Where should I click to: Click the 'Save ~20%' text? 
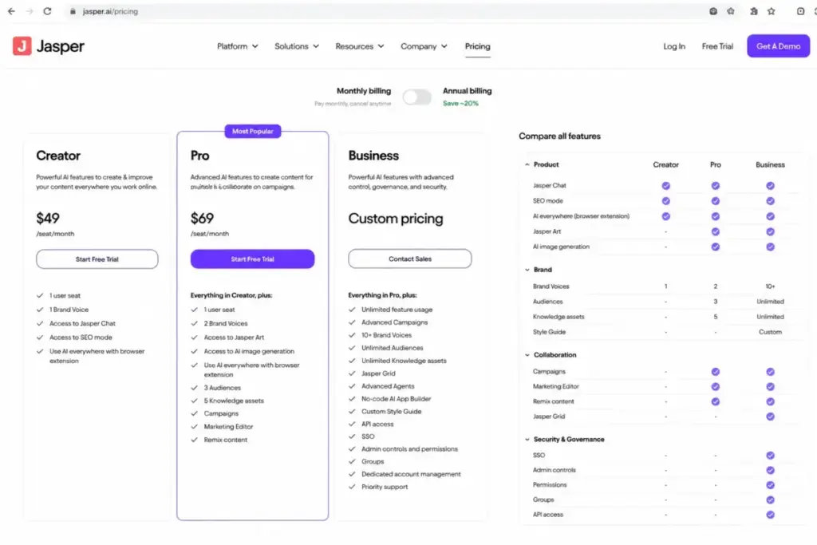[460, 103]
